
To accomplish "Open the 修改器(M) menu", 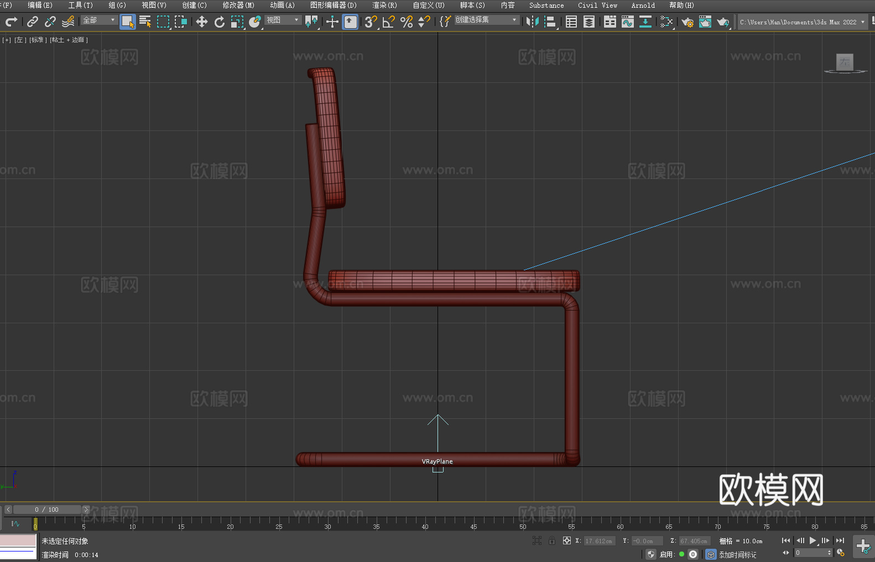I will click(x=238, y=5).
